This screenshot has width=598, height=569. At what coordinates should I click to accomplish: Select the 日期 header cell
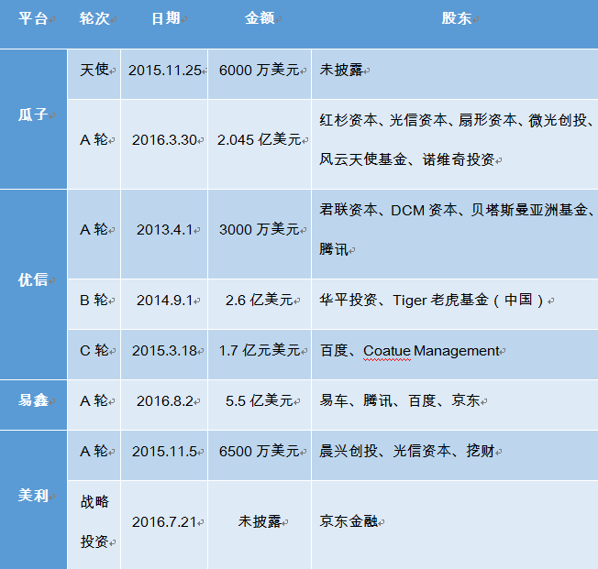coord(164,19)
